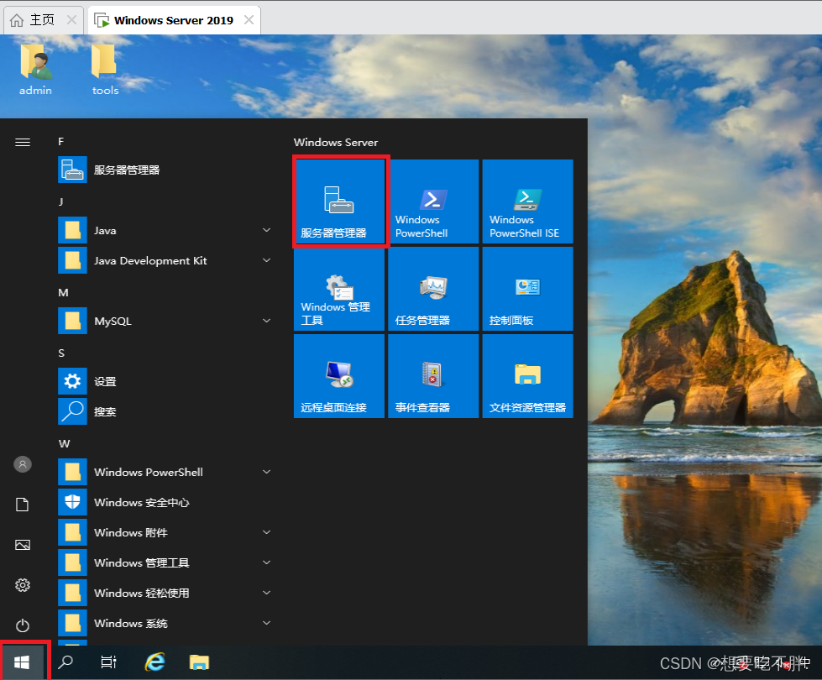Click the letter W group header

click(64, 443)
